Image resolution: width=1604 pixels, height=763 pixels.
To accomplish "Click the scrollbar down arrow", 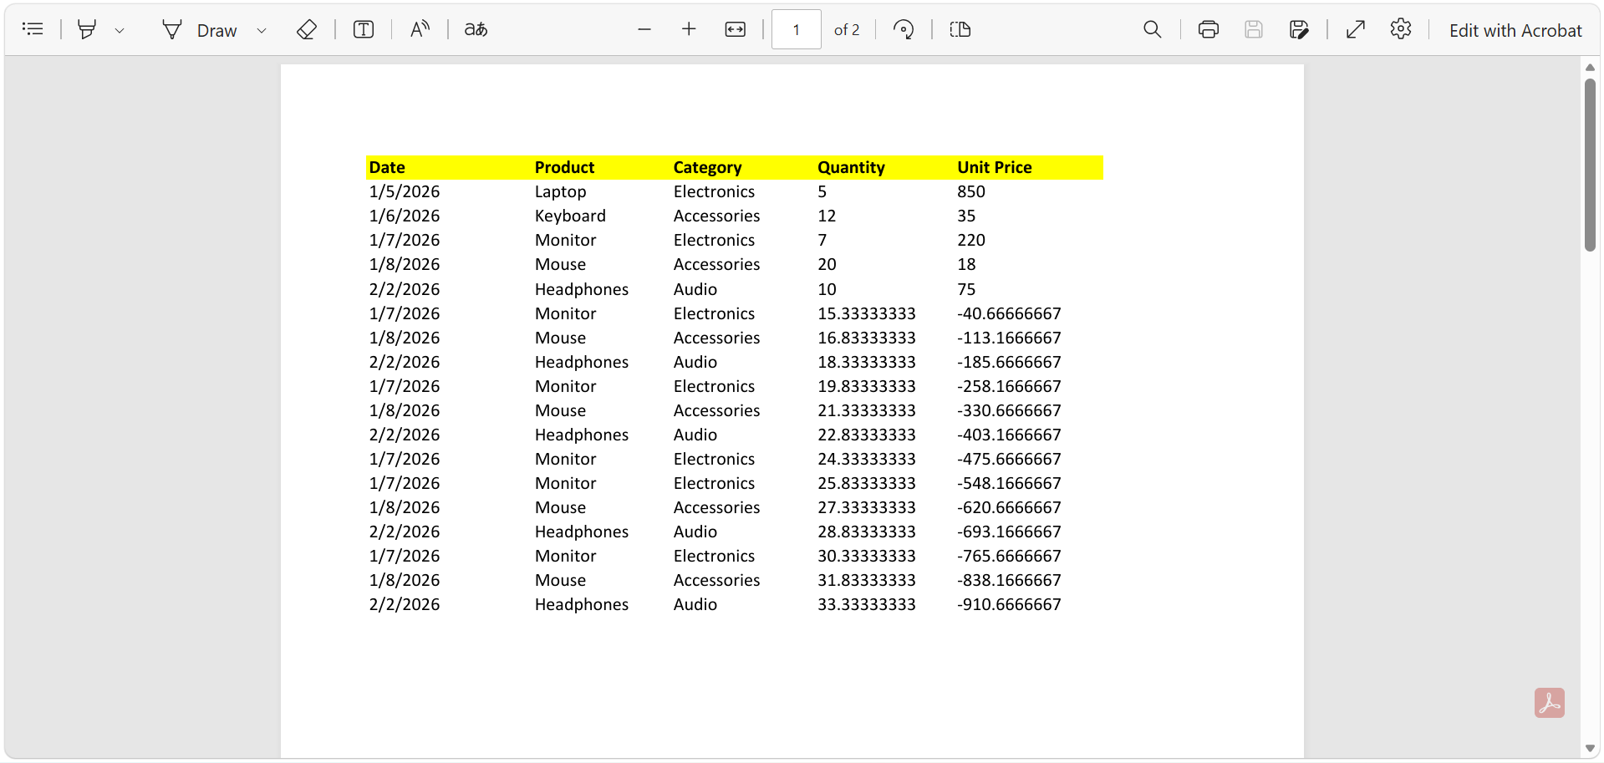I will pyautogui.click(x=1590, y=749).
